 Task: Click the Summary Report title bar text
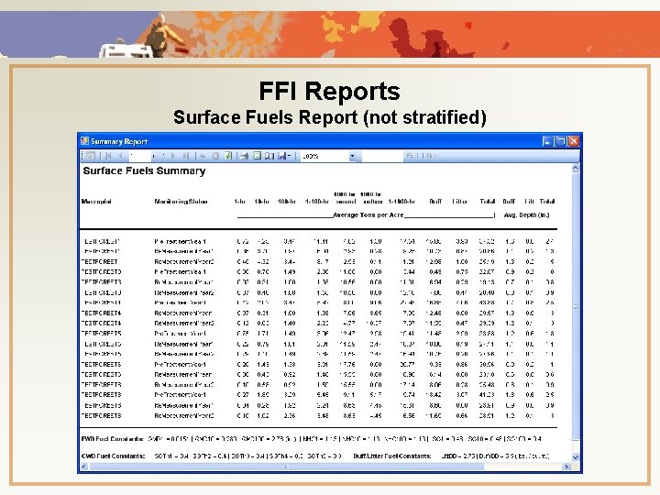(119, 141)
